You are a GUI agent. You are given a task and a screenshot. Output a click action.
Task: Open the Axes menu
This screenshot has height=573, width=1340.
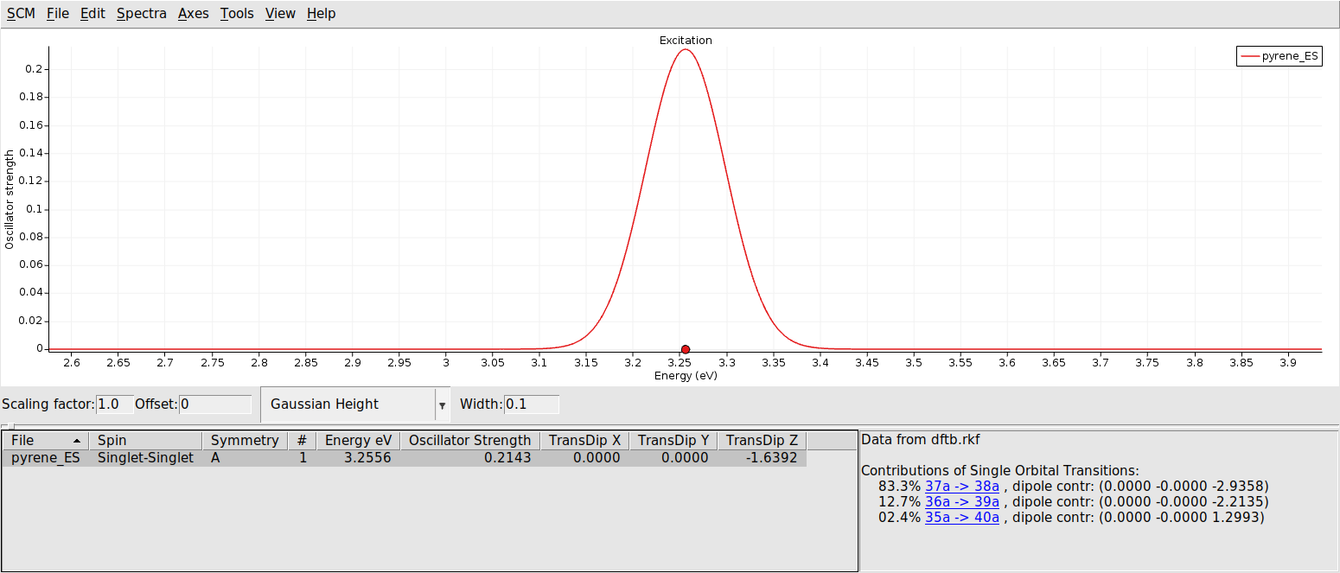[x=193, y=13]
